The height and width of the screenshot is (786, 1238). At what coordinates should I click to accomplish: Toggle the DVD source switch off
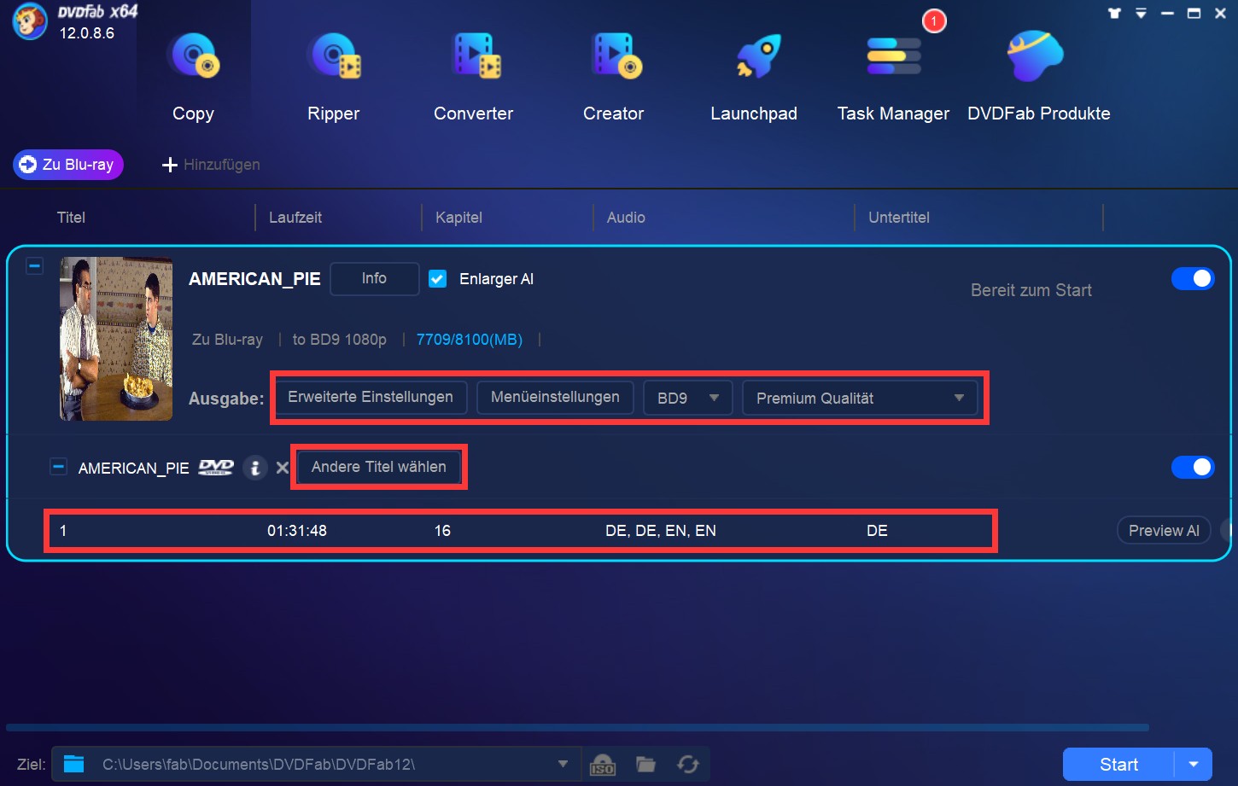(1193, 467)
